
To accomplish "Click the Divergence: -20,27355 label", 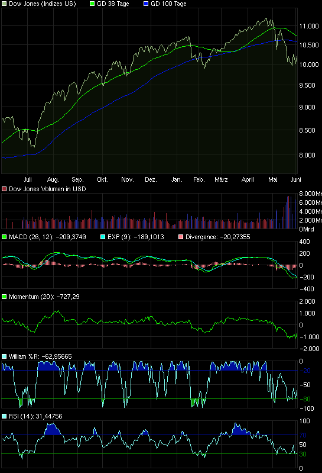I will click(218, 237).
